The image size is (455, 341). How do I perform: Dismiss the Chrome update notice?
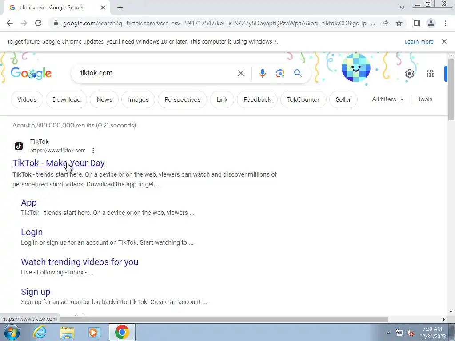click(444, 41)
